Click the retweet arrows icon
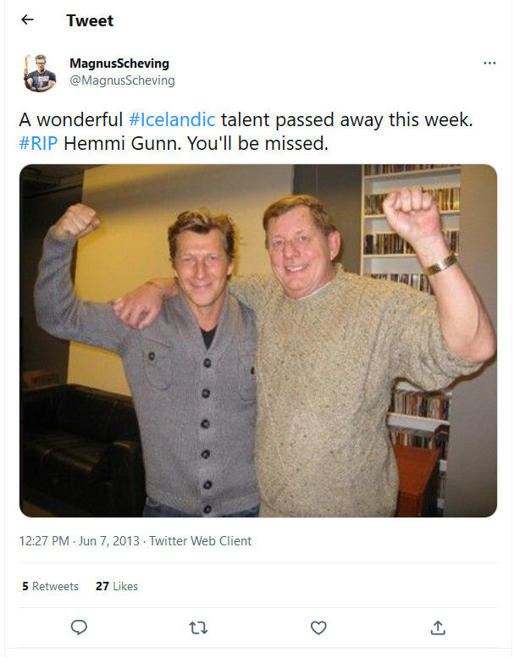The height and width of the screenshot is (658, 514). (x=198, y=628)
